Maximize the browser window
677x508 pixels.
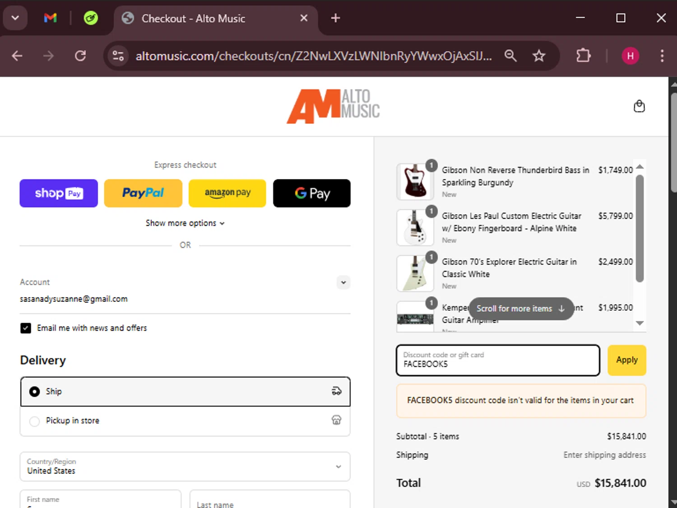pyautogui.click(x=621, y=18)
